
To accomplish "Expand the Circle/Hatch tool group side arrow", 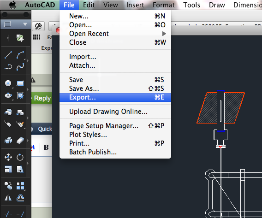I will pyautogui.click(x=28, y=89).
